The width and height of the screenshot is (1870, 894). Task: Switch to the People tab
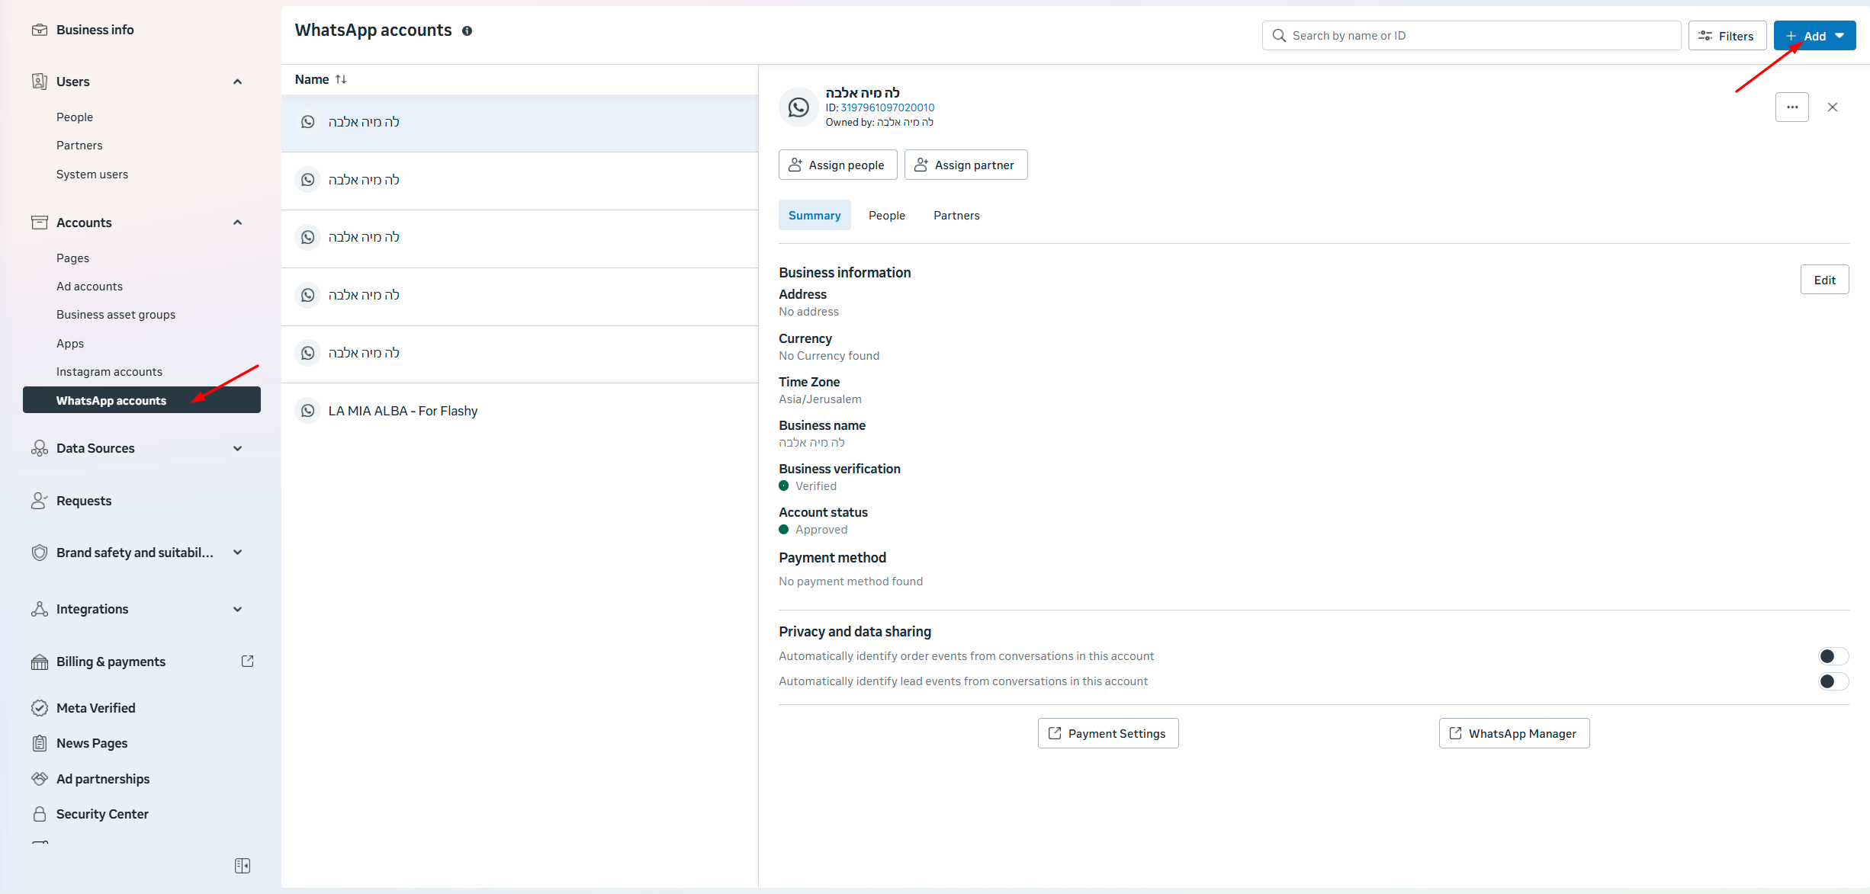click(886, 216)
